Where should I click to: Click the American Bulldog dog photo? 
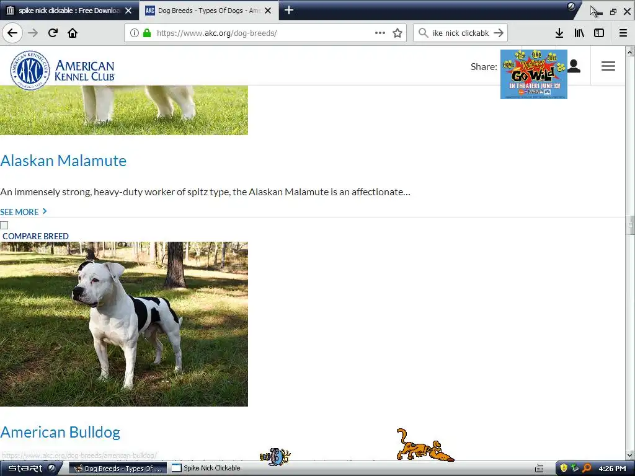(x=124, y=324)
